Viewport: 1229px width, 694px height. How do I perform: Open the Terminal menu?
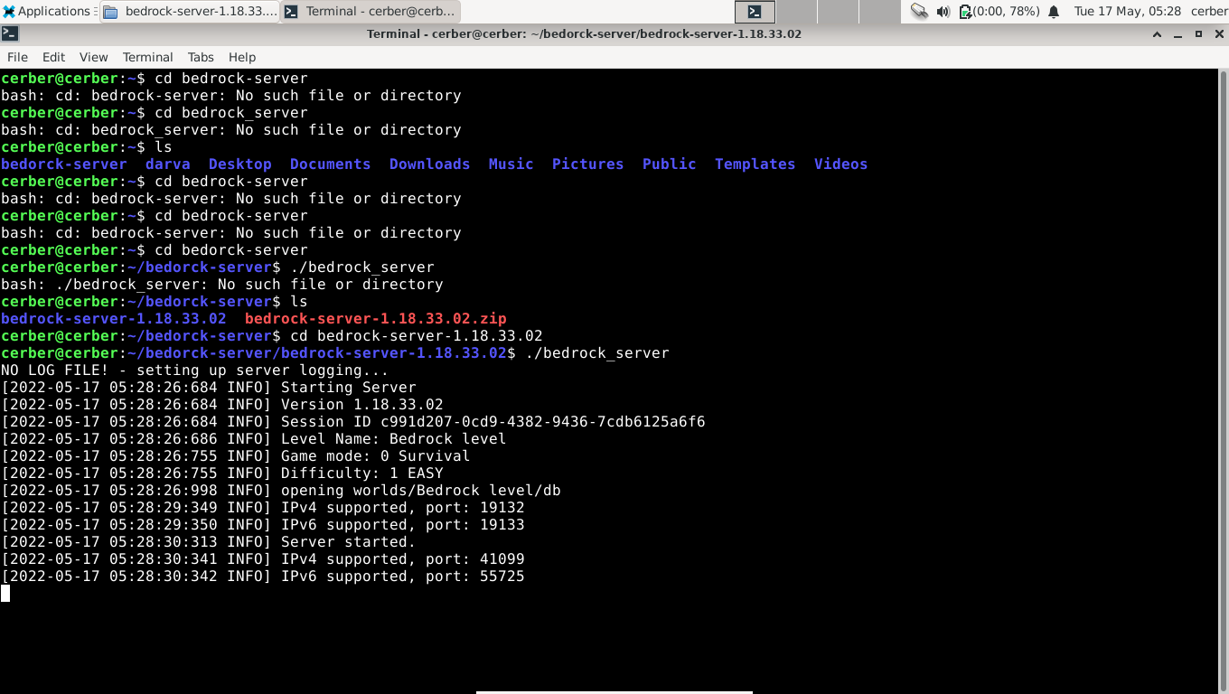tap(147, 57)
